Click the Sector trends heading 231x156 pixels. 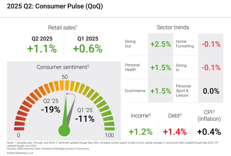(173, 28)
